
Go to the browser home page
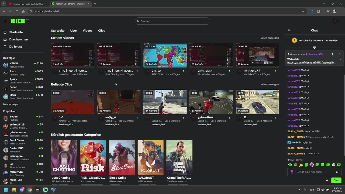[23, 11]
